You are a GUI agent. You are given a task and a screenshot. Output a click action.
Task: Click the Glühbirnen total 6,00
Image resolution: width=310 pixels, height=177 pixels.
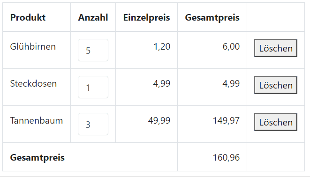pos(231,46)
